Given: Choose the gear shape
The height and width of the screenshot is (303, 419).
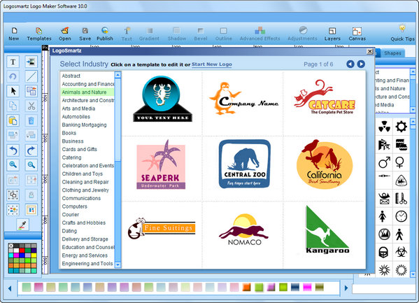Looking at the screenshot, I should pyautogui.click(x=401, y=127).
